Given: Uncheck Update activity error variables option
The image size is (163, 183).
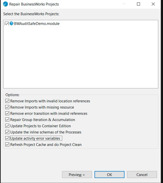Looking at the screenshot, I should pos(7,138).
